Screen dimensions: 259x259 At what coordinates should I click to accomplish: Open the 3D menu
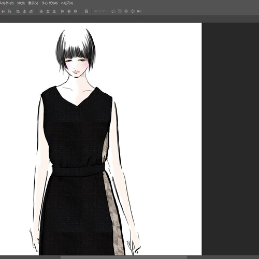pos(21,3)
